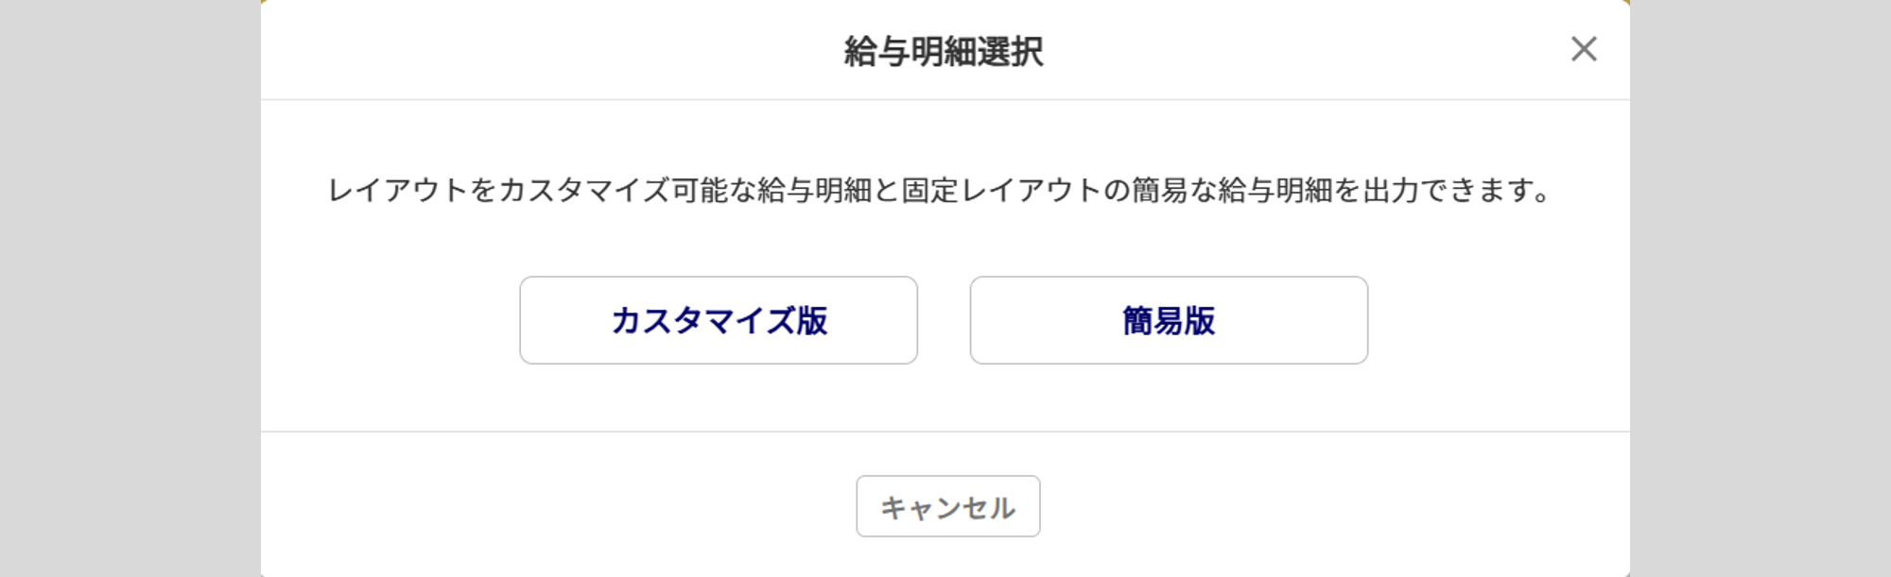The height and width of the screenshot is (577, 1891).
Task: Choose the カスタマイズ版 payslip option
Action: click(719, 320)
